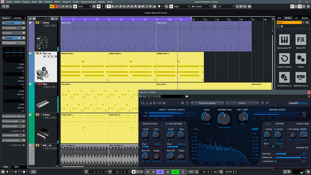Expand the Acordes inspector section
The height and width of the screenshot is (175, 311).
pyautogui.click(x=13, y=33)
